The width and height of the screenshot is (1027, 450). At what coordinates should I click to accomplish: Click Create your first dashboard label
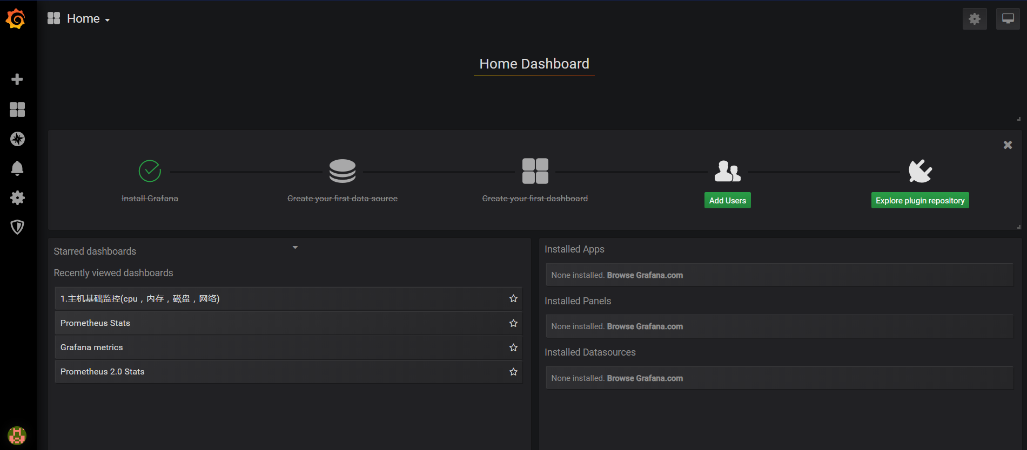point(535,199)
